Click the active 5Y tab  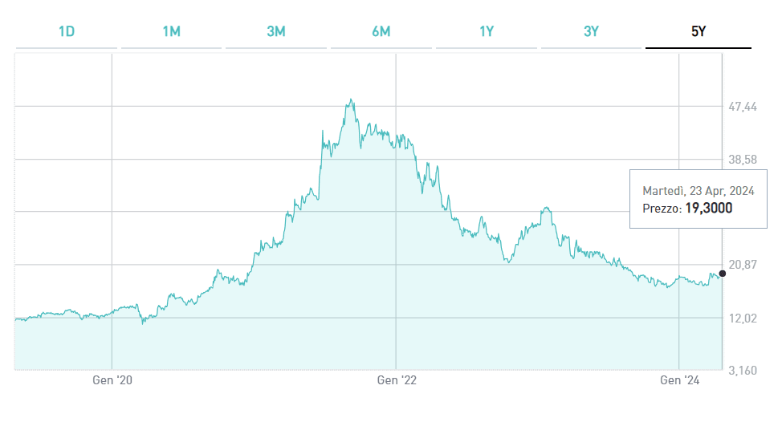698,32
